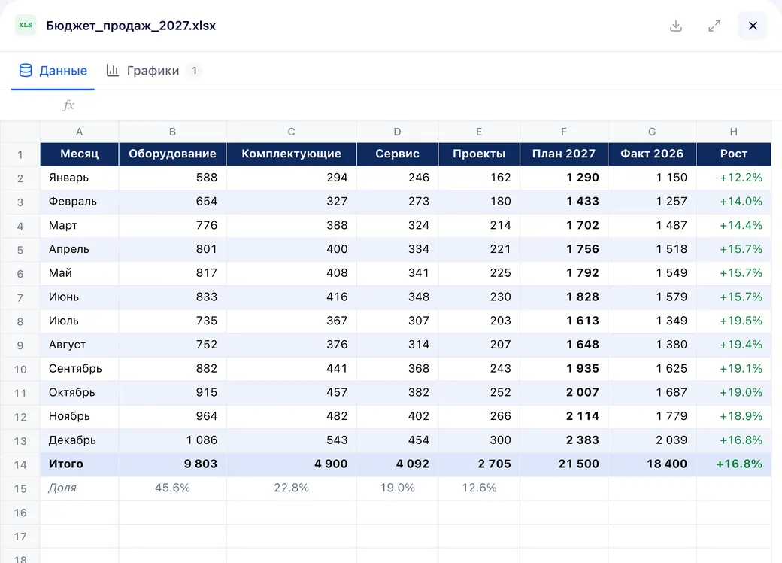Select the Декабрь cell
The height and width of the screenshot is (563, 782).
click(79, 440)
